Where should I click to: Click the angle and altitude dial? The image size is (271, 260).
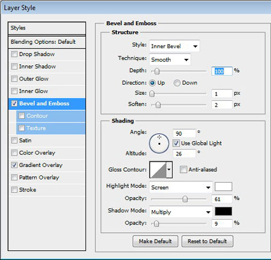point(159,144)
